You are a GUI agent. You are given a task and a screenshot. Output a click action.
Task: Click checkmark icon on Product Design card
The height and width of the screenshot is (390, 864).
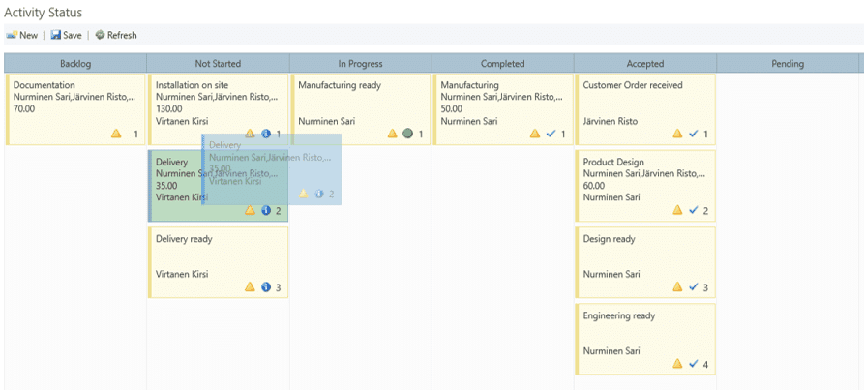[693, 210]
